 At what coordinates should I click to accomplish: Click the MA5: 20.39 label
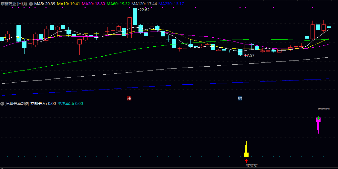45,4
